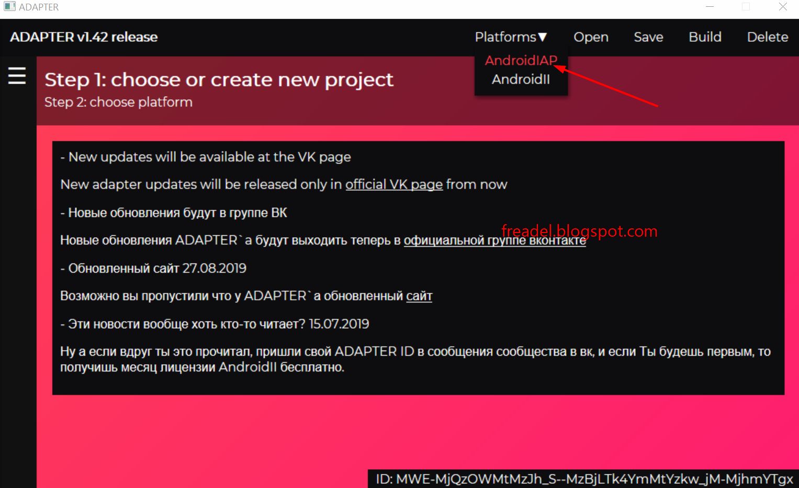This screenshot has width=799, height=488.
Task: Click Open in the top bar
Action: tap(591, 37)
